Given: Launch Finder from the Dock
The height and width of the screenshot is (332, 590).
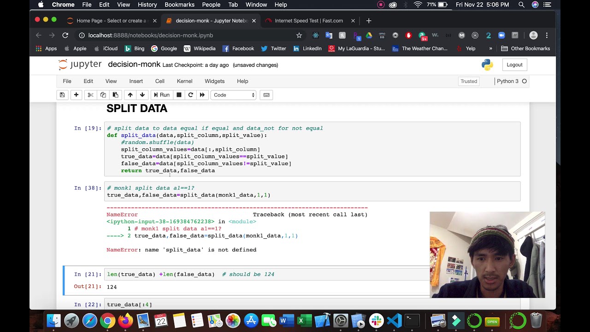Looking at the screenshot, I should pyautogui.click(x=54, y=320).
